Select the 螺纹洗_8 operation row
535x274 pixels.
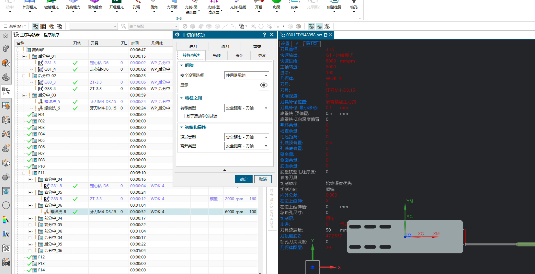pyautogui.click(x=136, y=212)
